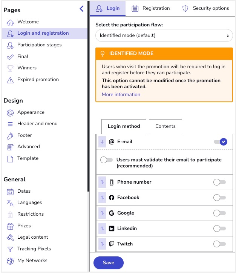Click the Languages translate icon

pyautogui.click(x=10, y=202)
